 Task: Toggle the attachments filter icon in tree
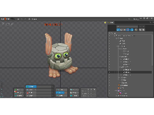pyautogui.click(x=124, y=30)
